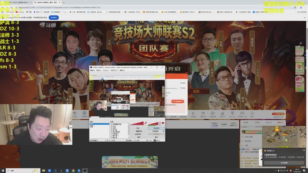Click the OBS icon in the taskbar

(x=85, y=171)
